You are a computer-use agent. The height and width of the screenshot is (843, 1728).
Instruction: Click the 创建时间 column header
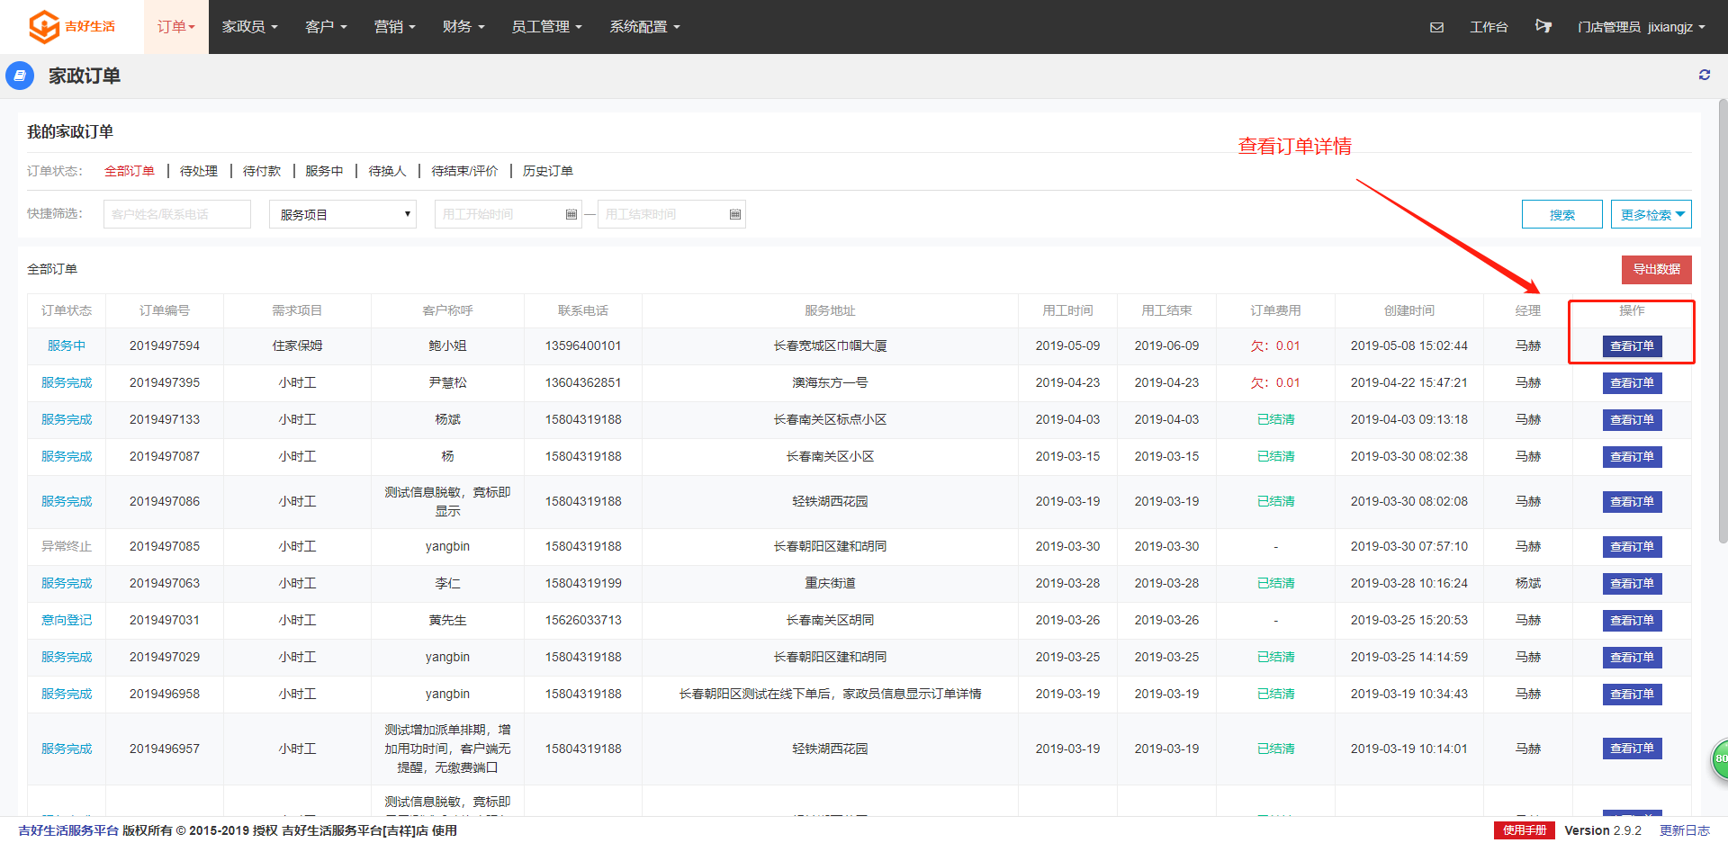1409,310
